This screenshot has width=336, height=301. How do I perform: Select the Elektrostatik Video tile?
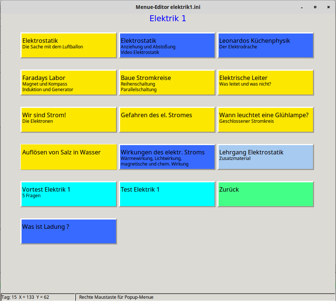pyautogui.click(x=167, y=45)
